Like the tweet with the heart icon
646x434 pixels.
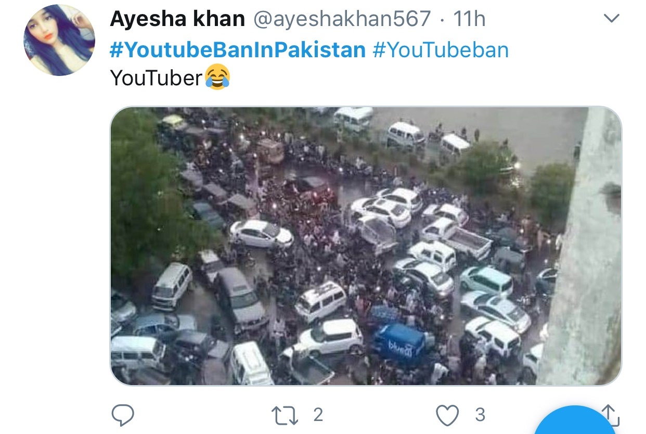coord(447,416)
